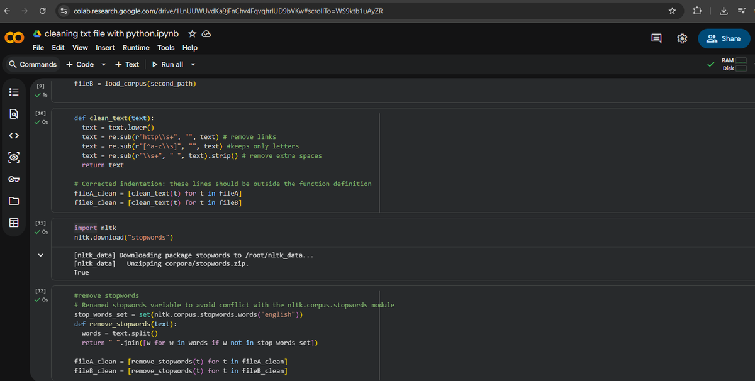The height and width of the screenshot is (381, 755).
Task: Open the Commands palette
Action: pyautogui.click(x=33, y=64)
